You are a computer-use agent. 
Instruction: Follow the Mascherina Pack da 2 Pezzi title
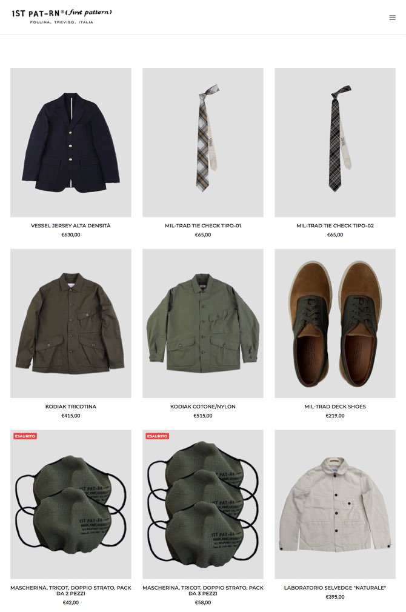click(71, 591)
